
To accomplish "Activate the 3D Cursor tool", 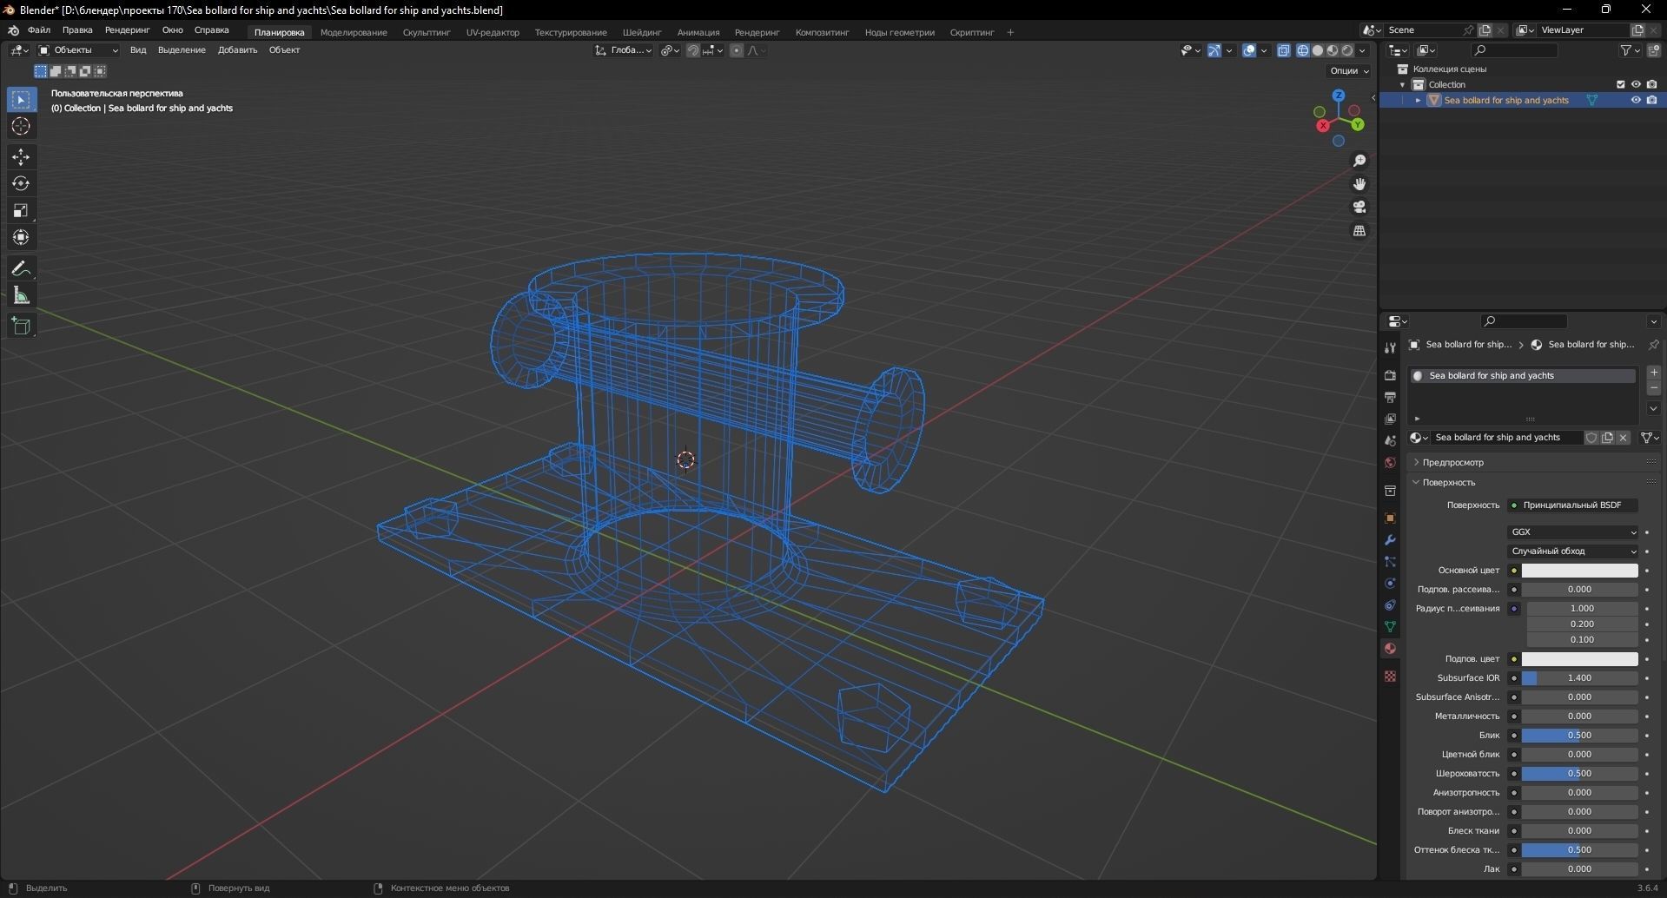I will point(21,127).
